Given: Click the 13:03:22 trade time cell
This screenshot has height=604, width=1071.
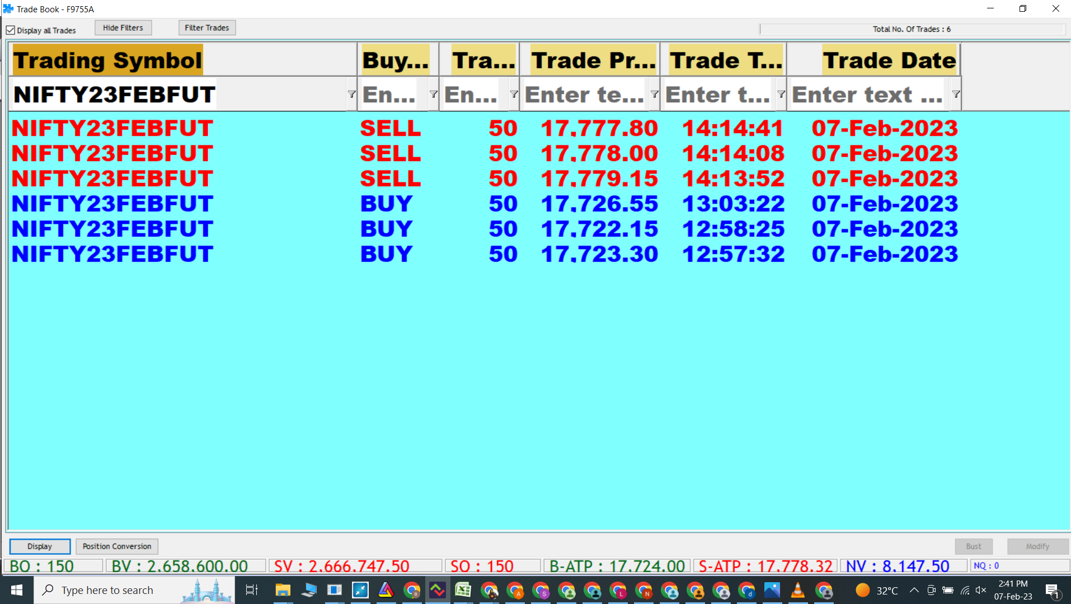Looking at the screenshot, I should tap(733, 204).
